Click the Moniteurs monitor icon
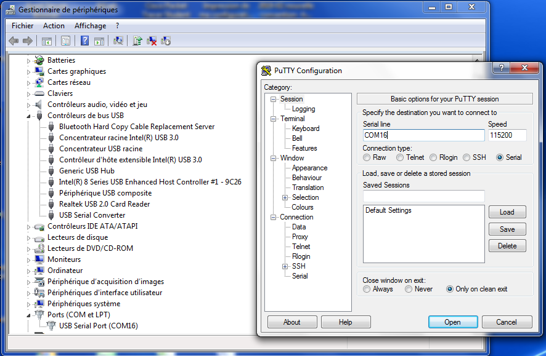 pos(39,259)
